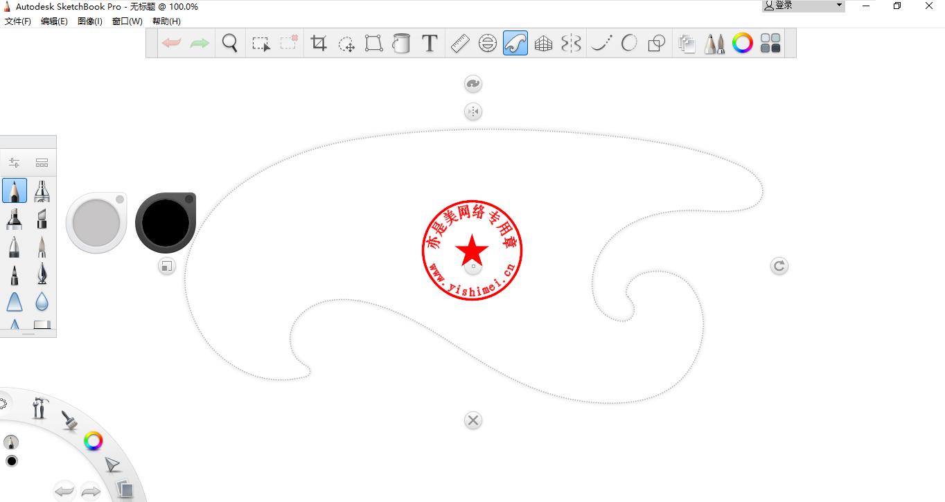Select the Ink nib pen brush

(42, 274)
